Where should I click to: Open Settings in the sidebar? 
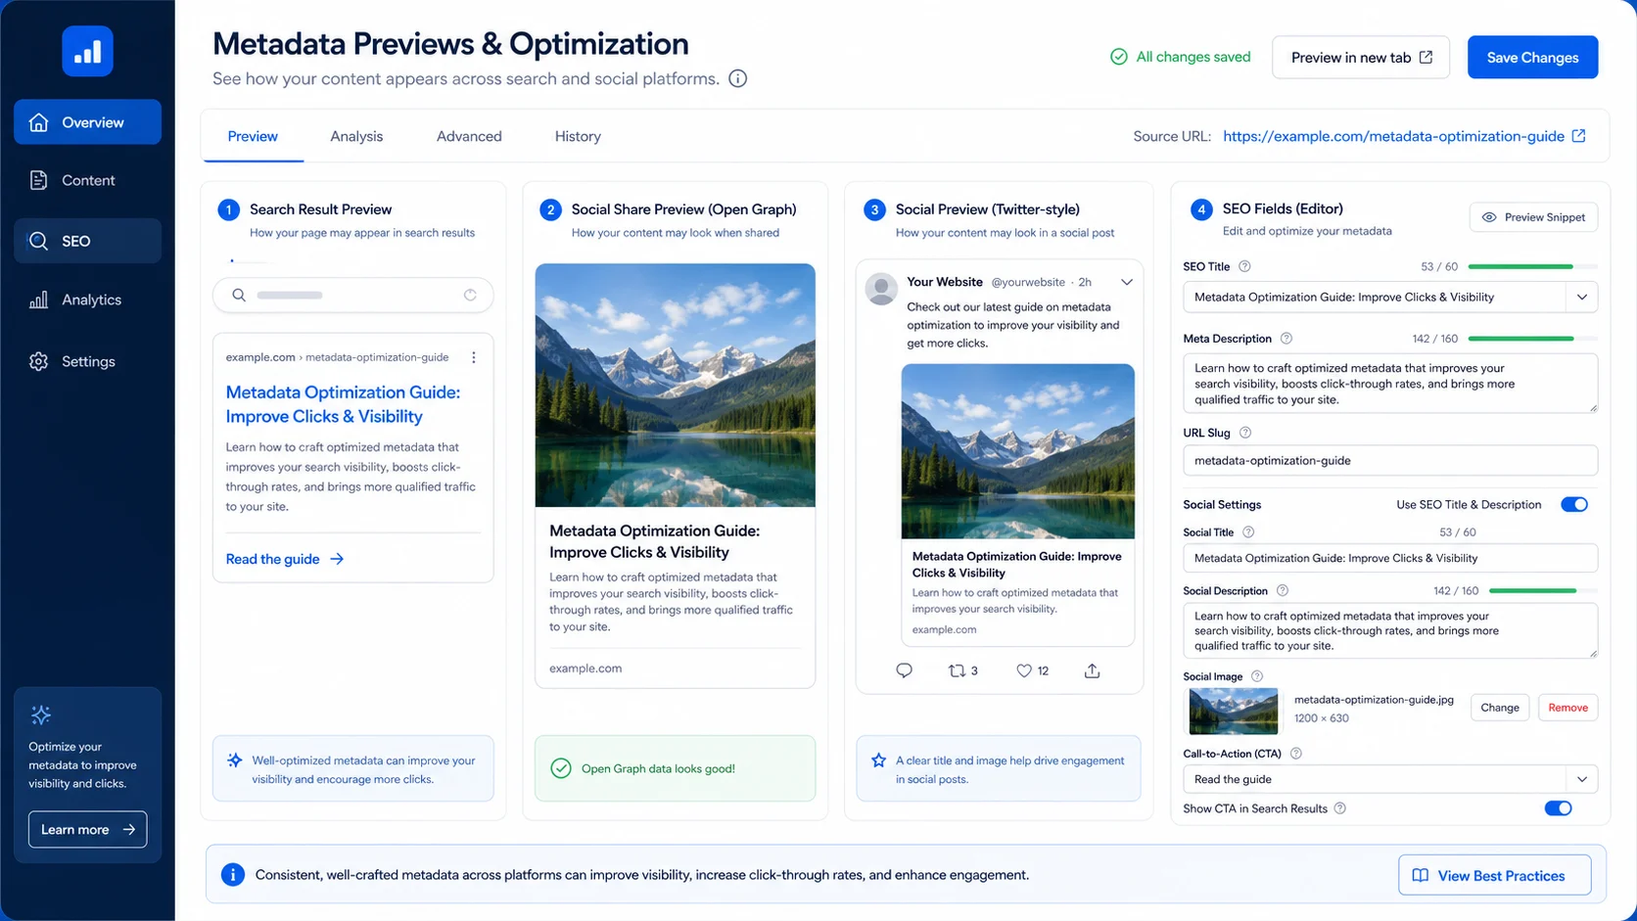(x=87, y=361)
